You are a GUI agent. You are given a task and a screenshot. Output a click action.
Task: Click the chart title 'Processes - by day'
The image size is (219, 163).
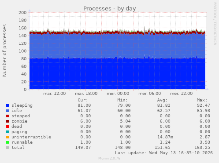(x=110, y=9)
